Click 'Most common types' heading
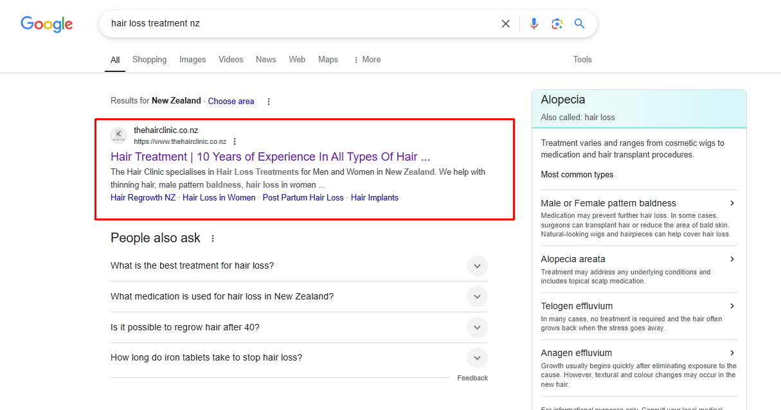 577,175
